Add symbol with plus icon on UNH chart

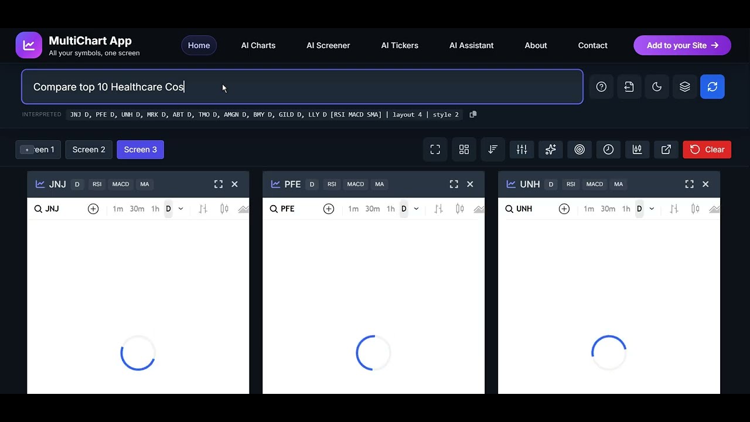[x=564, y=209]
